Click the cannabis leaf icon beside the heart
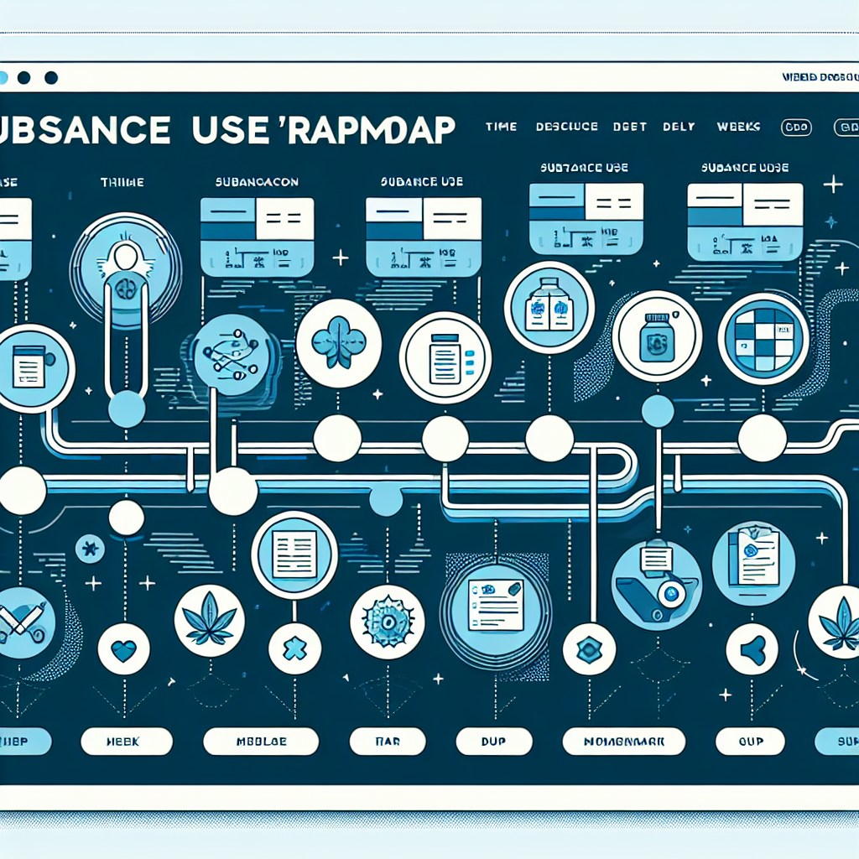This screenshot has width=859, height=859. 208,620
